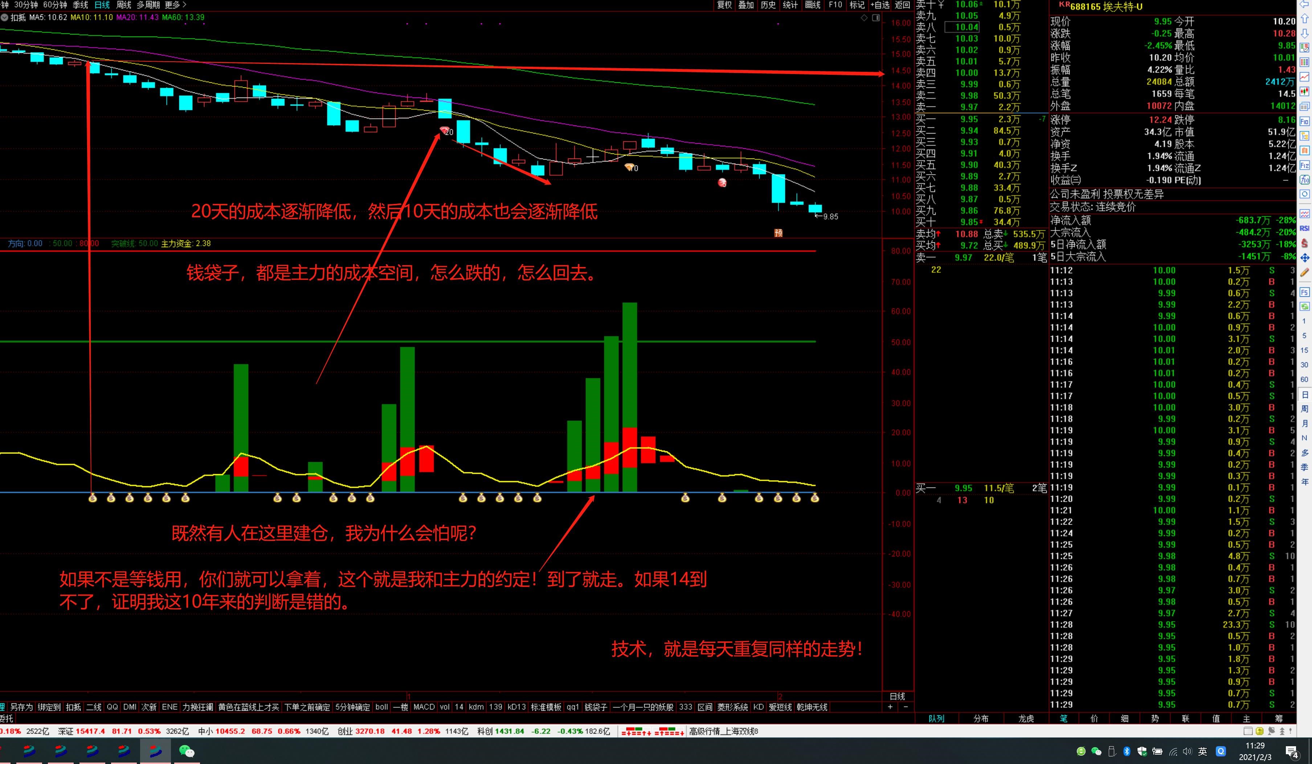Toggle the chart panel layout square icon
The width and height of the screenshot is (1312, 764).
tap(876, 18)
